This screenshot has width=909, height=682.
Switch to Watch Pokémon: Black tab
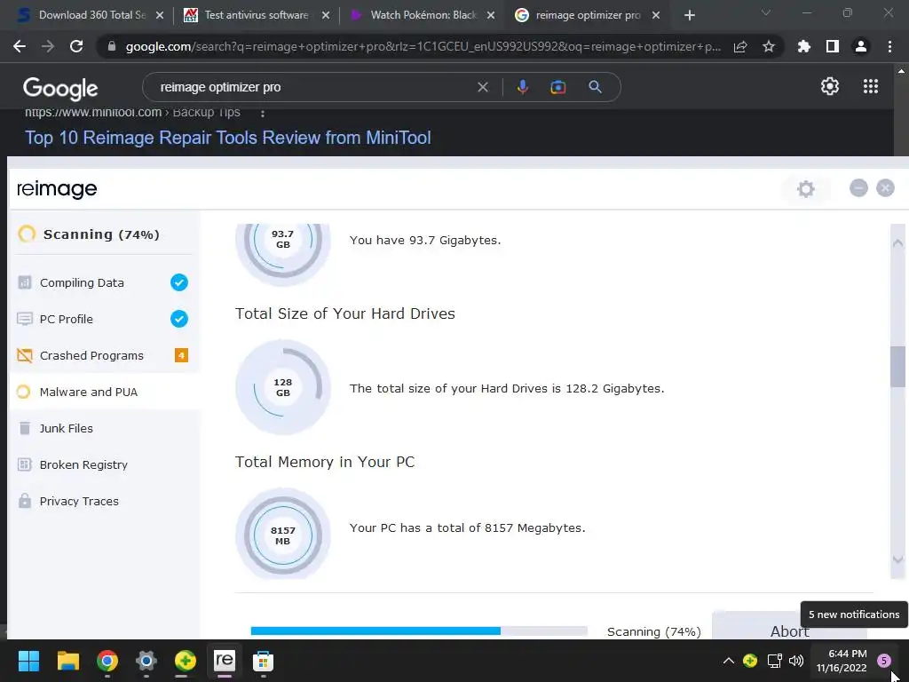click(x=423, y=15)
